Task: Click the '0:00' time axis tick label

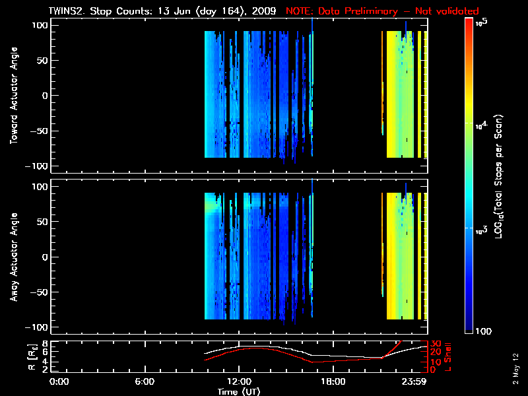Action: (59, 381)
